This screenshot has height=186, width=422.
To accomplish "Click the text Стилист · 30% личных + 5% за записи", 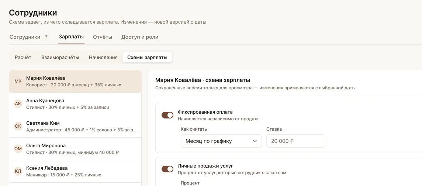I will (68, 107).
